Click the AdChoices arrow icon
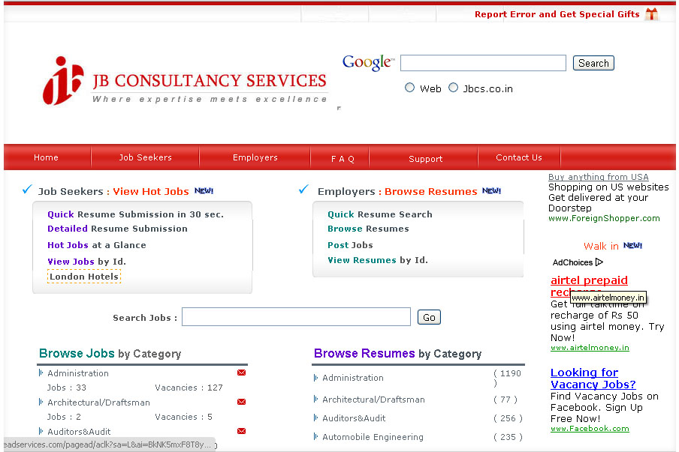 tap(599, 262)
